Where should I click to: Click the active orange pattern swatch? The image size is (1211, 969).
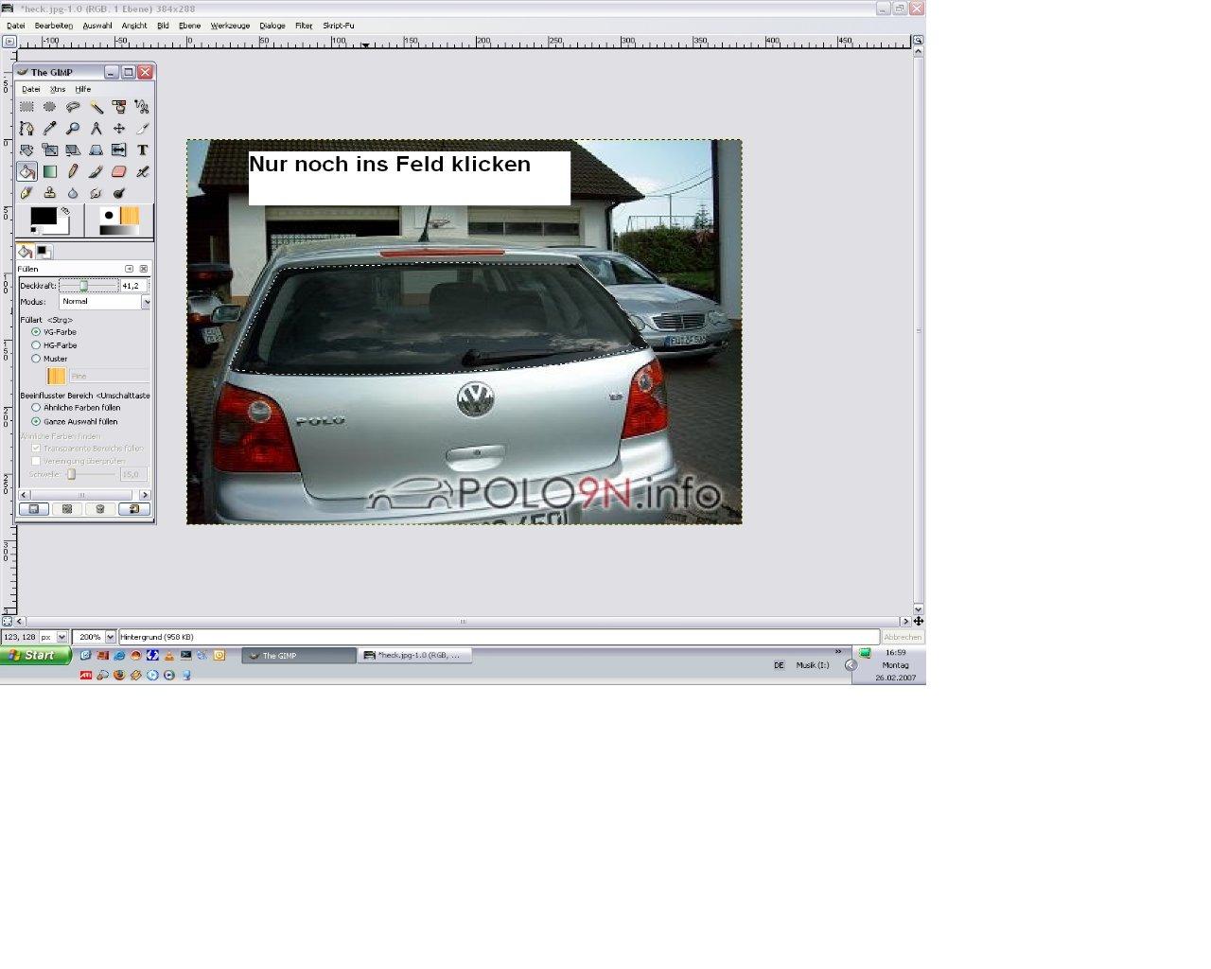pos(130,216)
